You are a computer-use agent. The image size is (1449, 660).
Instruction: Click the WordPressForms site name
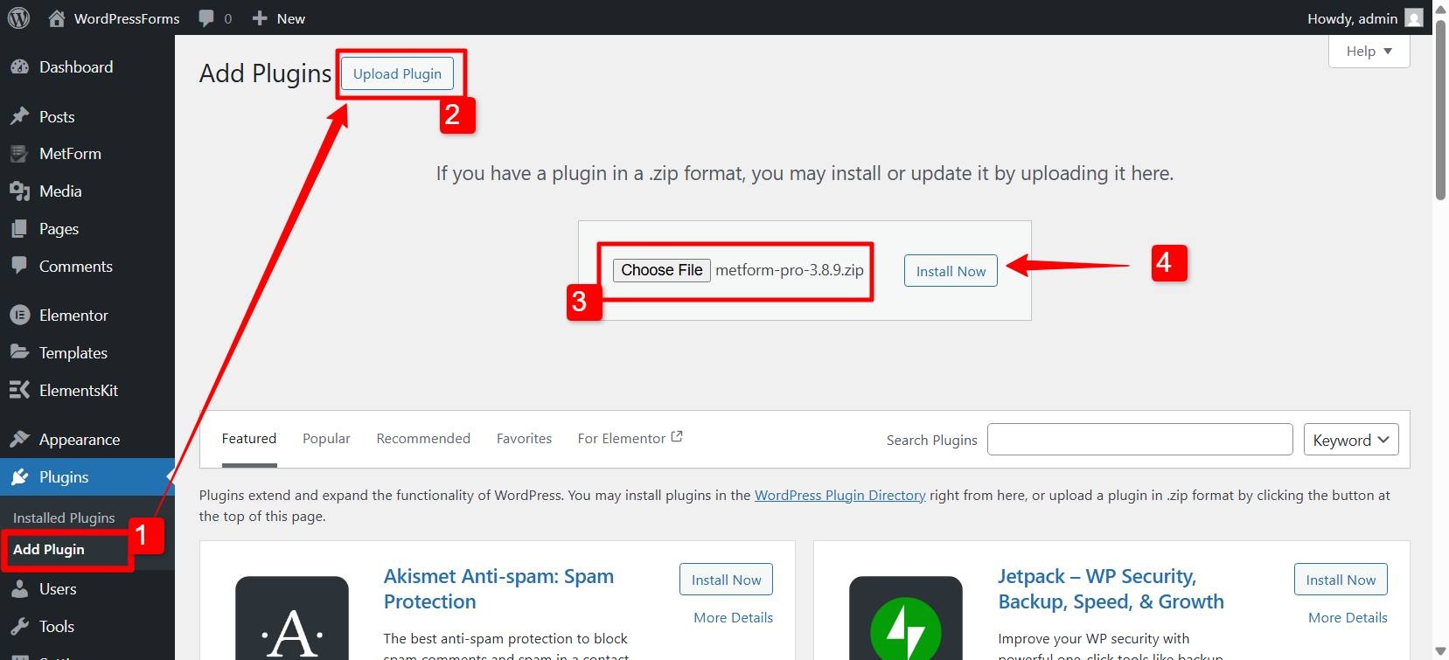[127, 18]
